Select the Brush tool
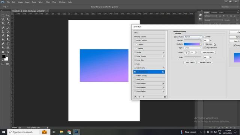 7,27
